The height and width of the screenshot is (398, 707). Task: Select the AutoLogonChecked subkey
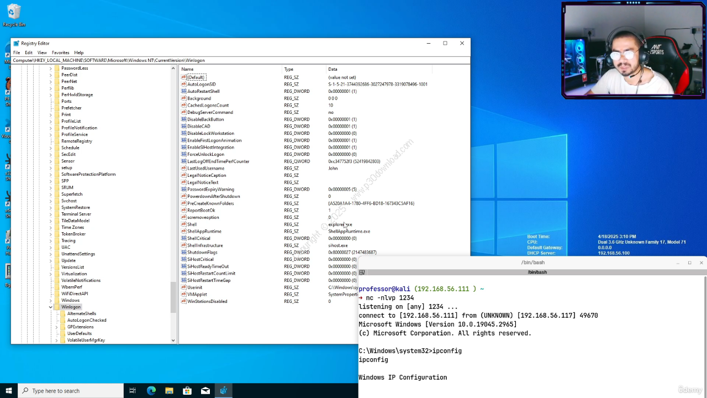tap(87, 320)
